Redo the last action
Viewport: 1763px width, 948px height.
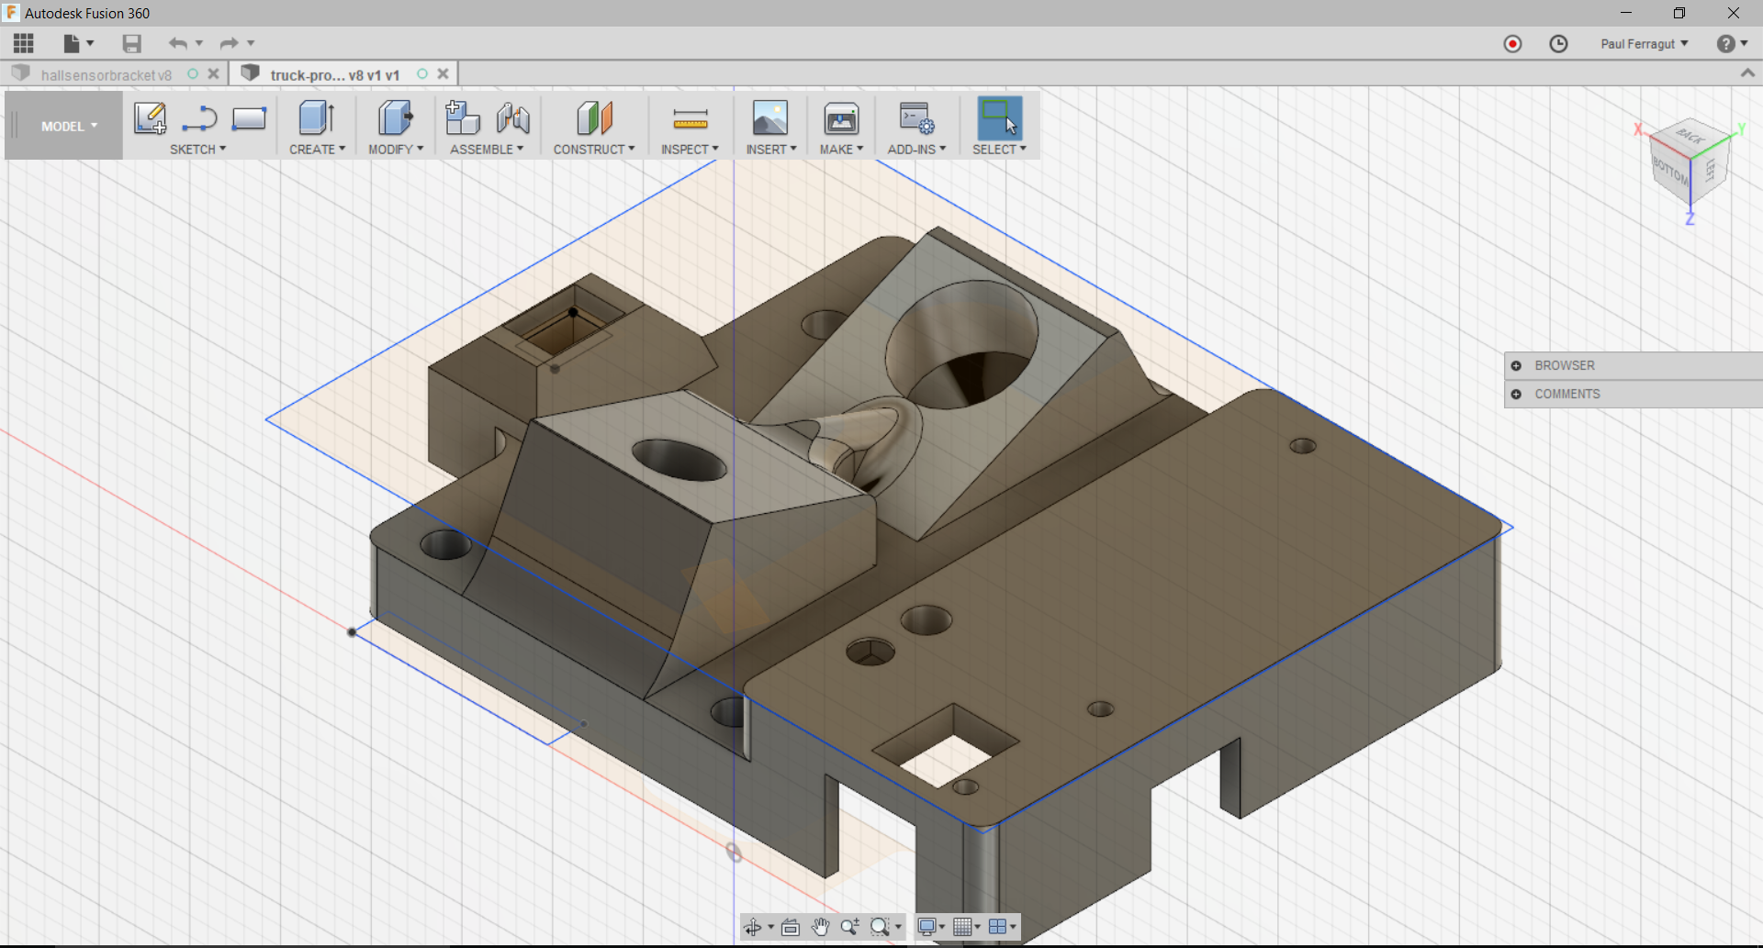[229, 43]
